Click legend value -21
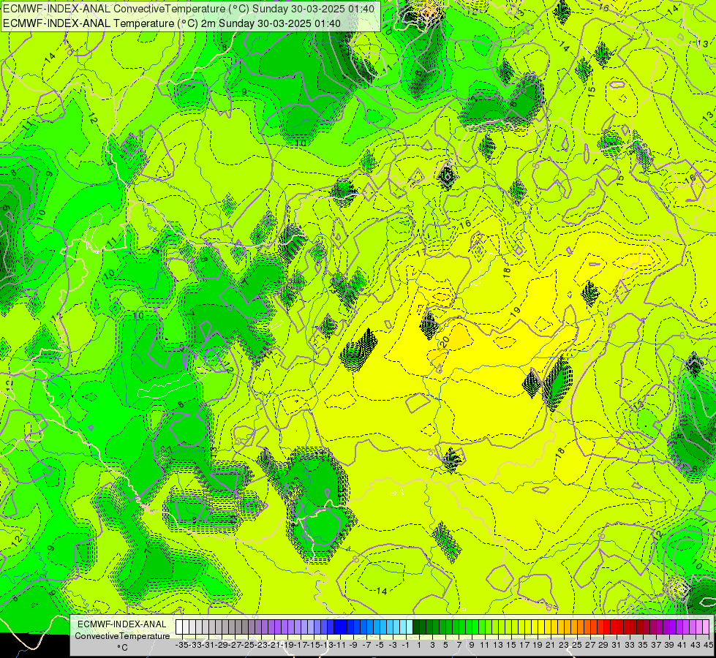Image resolution: width=716 pixels, height=658 pixels. (x=275, y=645)
